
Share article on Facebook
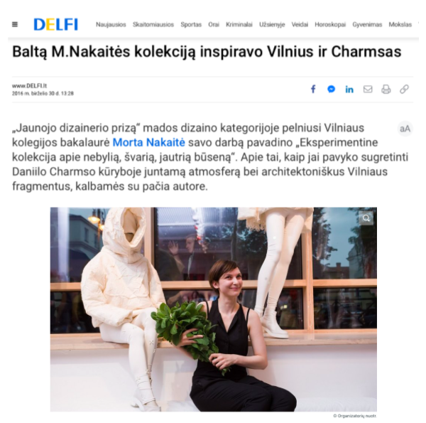pyautogui.click(x=313, y=89)
